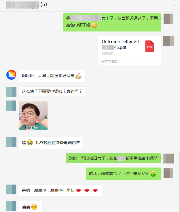
Task: Click the "对哒，可以松口气了" green message
Action: (x=113, y=158)
